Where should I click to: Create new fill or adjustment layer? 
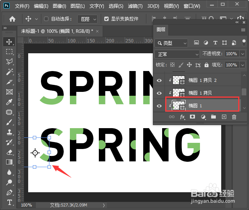203,117
